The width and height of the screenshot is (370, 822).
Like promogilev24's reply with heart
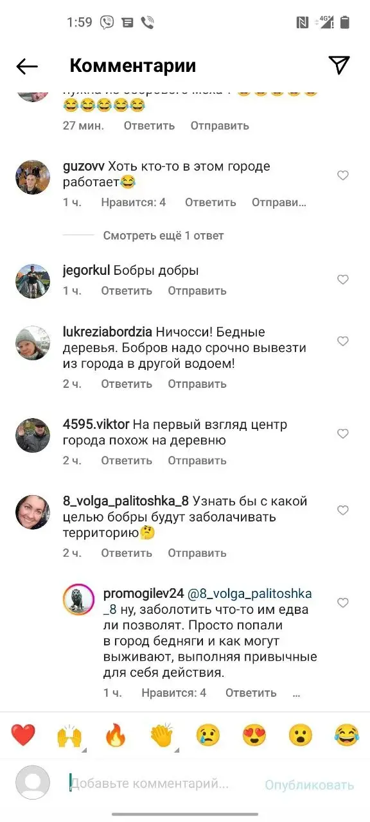[343, 602]
